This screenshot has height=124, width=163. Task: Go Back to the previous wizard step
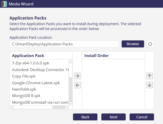(85, 117)
